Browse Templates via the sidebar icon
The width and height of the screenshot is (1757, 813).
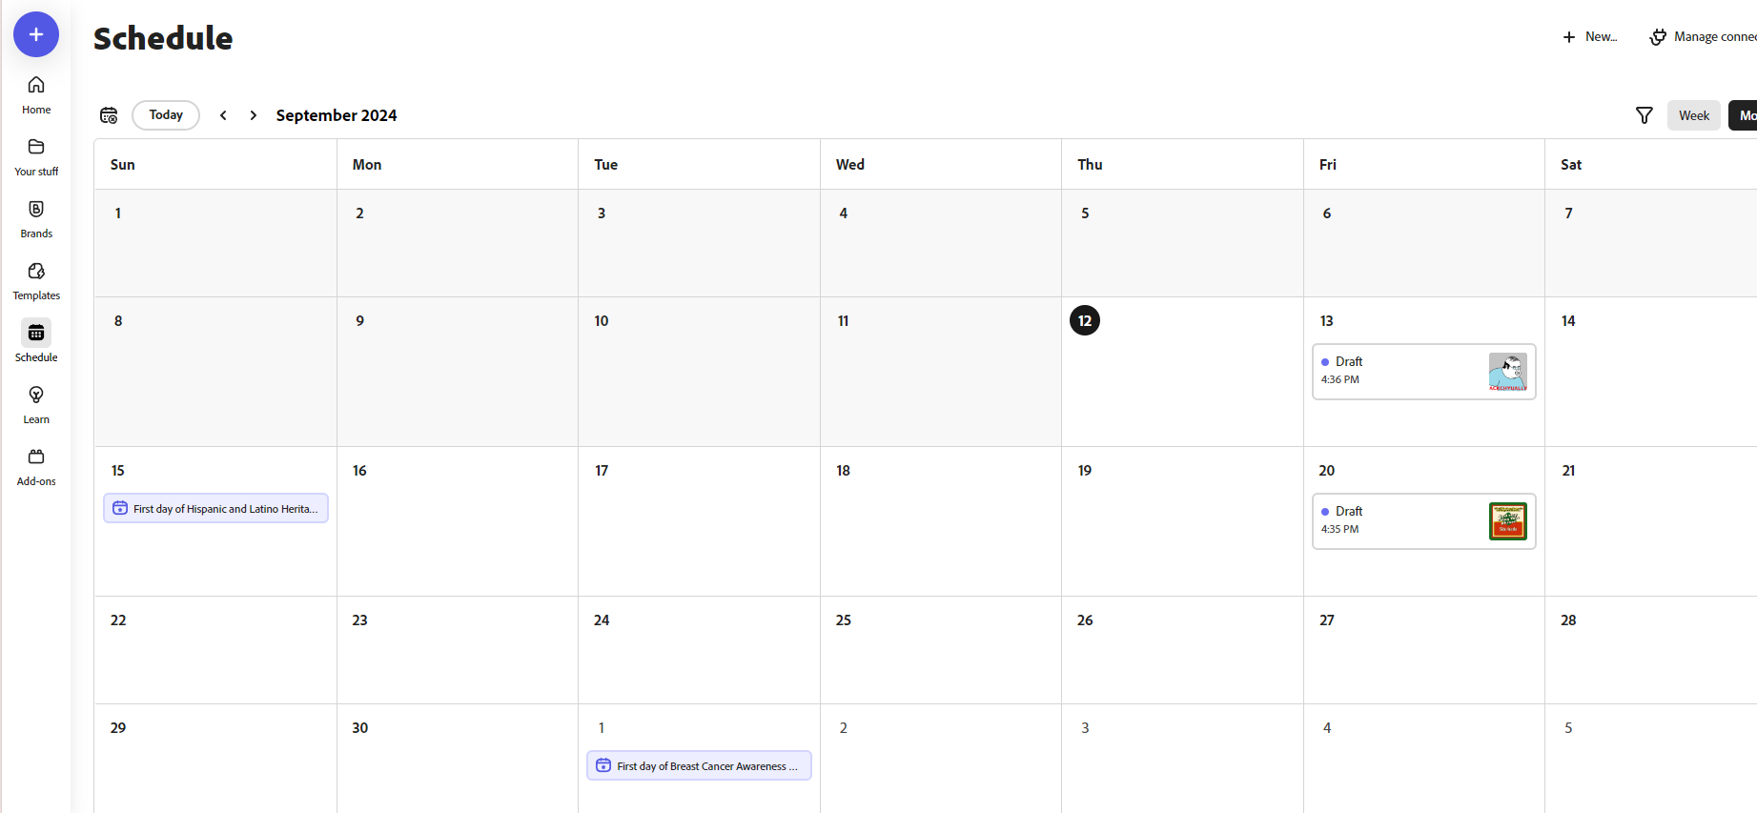pos(35,280)
